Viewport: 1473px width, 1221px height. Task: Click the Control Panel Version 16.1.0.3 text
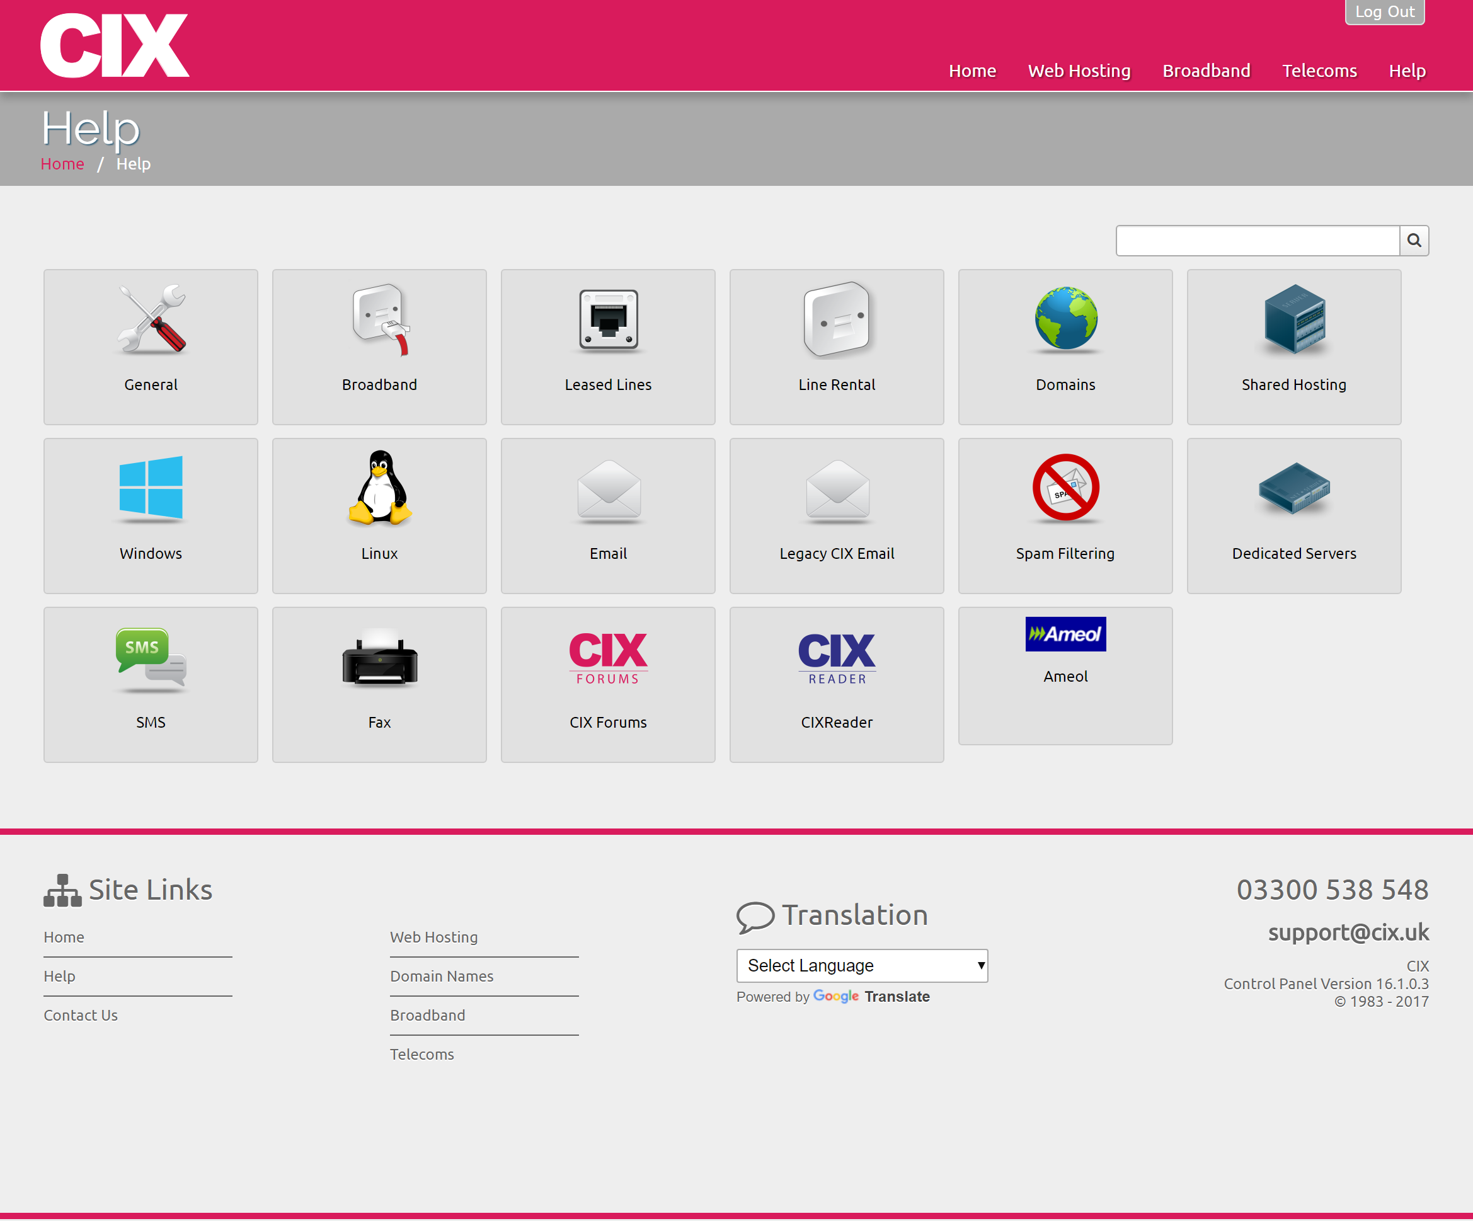[1326, 983]
